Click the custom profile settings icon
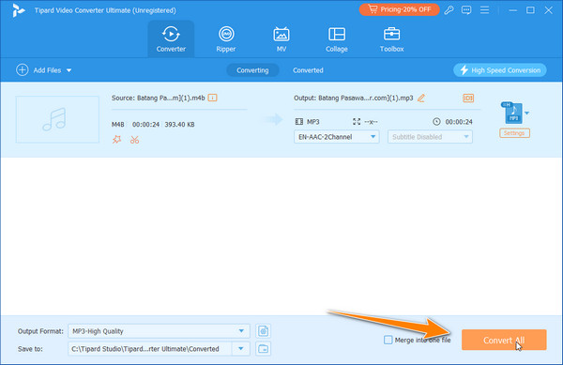Image resolution: width=563 pixels, height=365 pixels. point(263,331)
